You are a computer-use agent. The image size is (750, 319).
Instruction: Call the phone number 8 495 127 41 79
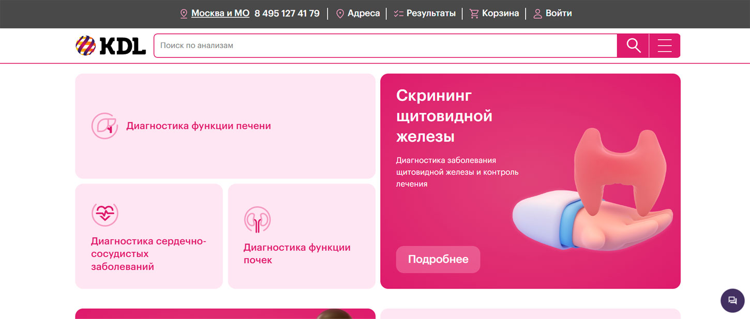(287, 13)
